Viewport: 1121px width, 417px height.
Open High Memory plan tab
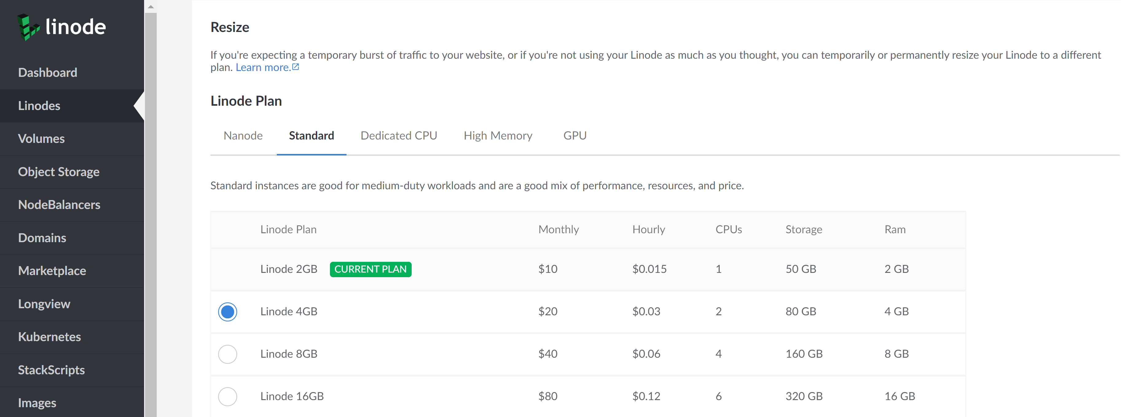click(498, 136)
